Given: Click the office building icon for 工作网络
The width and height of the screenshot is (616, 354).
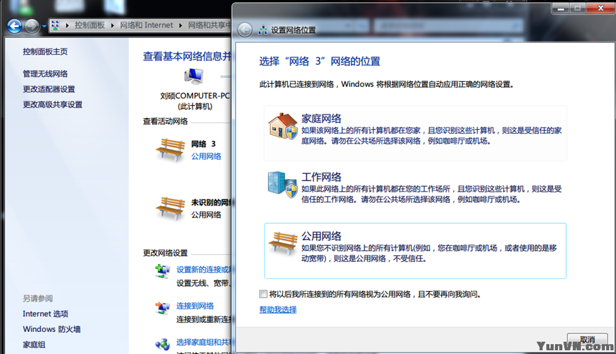Looking at the screenshot, I should click(x=282, y=184).
